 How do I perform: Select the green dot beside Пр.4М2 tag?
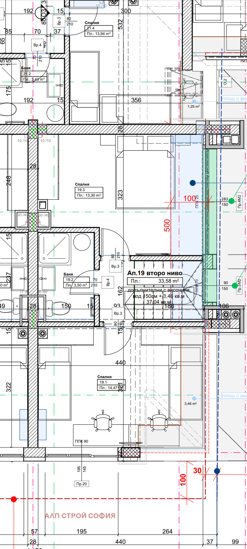[232, 201]
